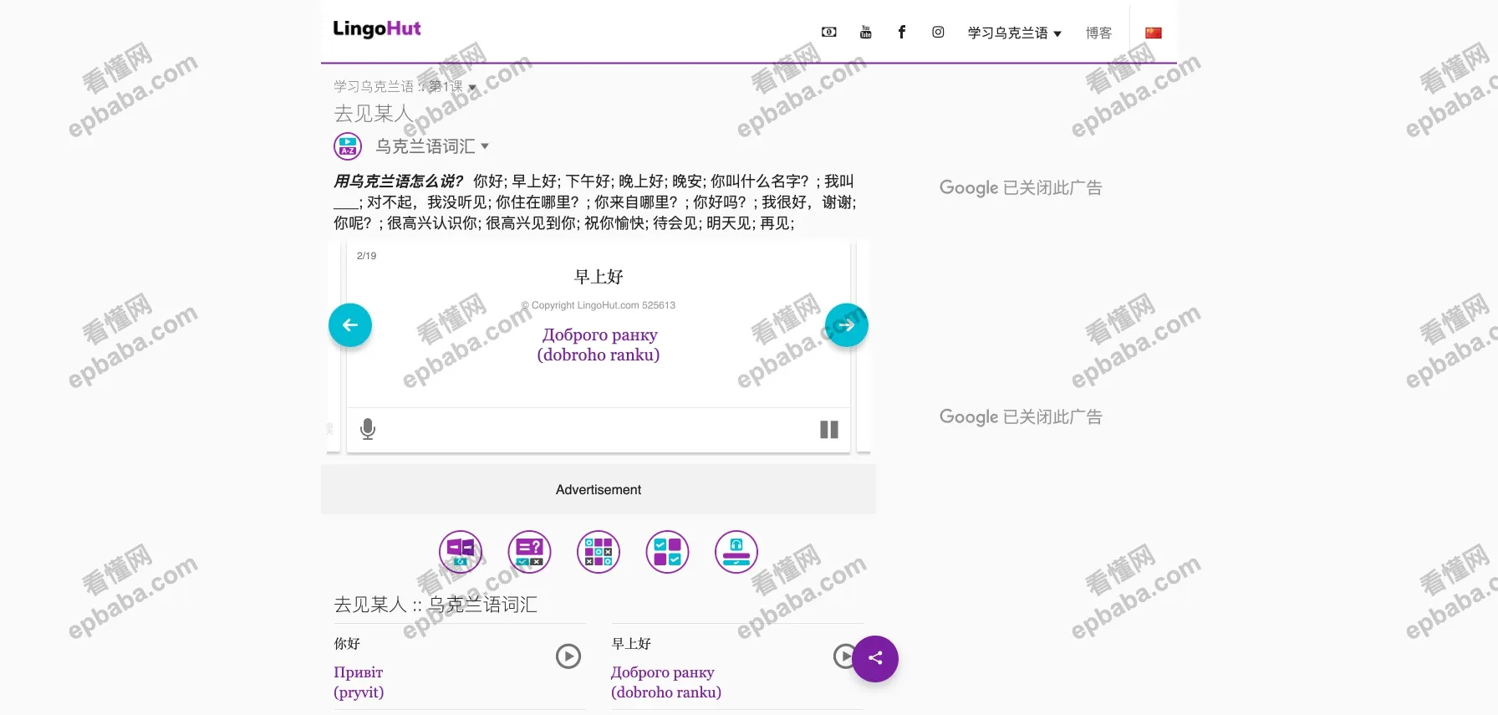This screenshot has height=715, width=1498.
Task: Click the microphone record icon
Action: click(368, 429)
